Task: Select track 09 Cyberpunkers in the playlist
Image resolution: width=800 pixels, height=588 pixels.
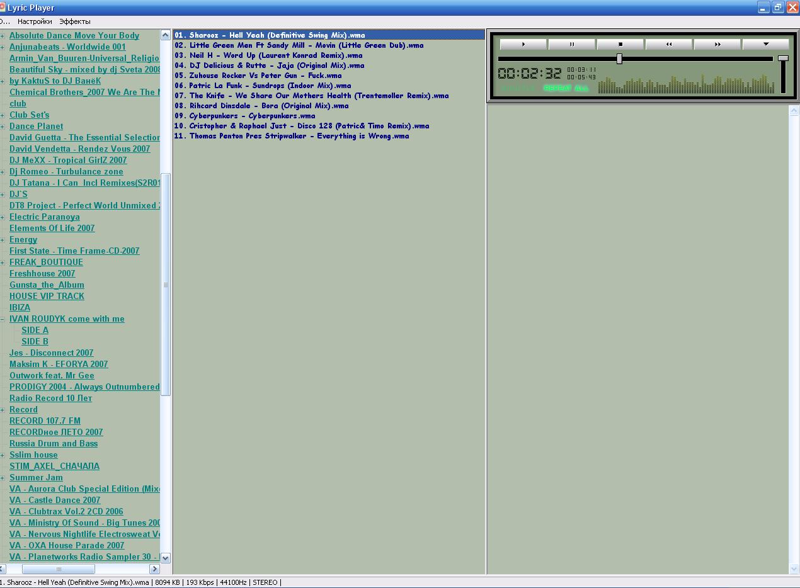Action: (x=244, y=116)
